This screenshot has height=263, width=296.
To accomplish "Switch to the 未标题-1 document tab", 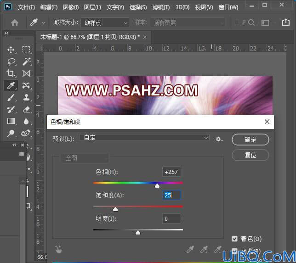I will (x=90, y=37).
